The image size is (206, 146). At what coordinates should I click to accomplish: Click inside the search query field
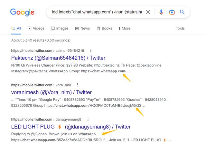[97, 12]
